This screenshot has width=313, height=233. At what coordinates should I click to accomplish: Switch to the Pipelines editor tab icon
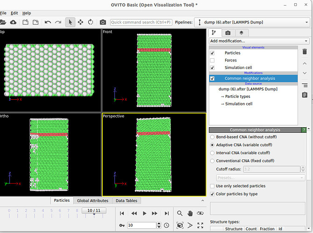point(214,33)
